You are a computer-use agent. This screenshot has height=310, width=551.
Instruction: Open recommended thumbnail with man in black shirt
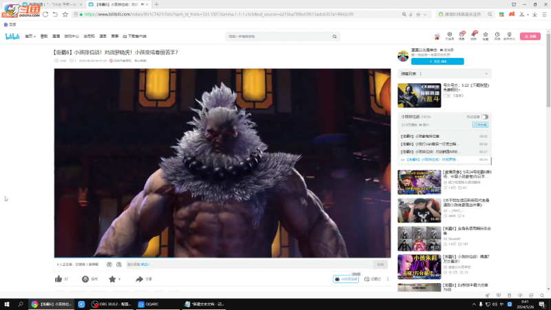pyautogui.click(x=419, y=210)
